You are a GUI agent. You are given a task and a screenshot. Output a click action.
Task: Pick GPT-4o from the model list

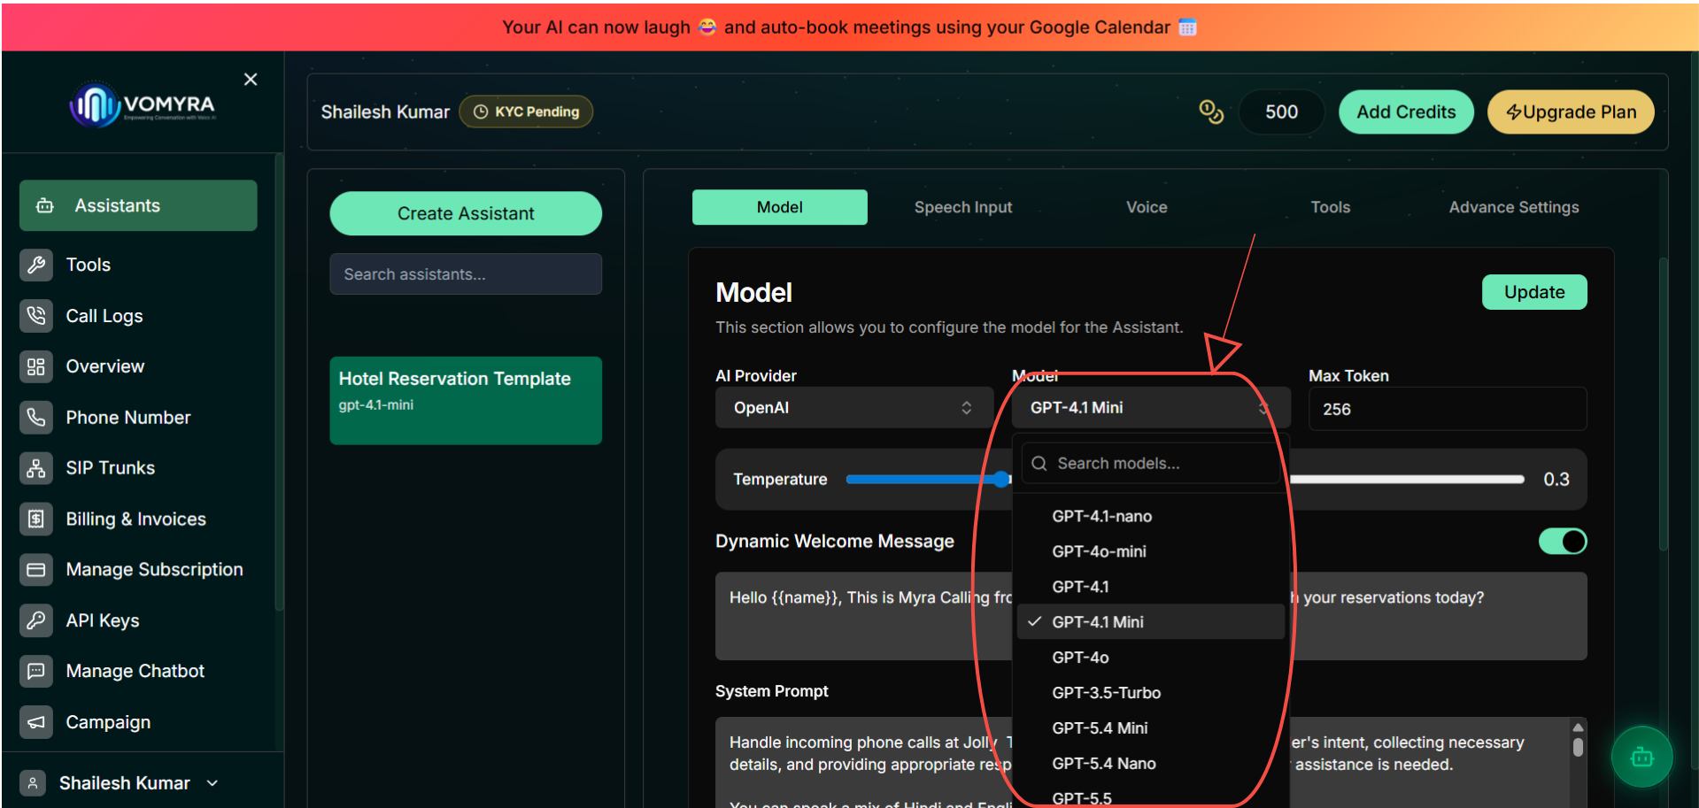[1151, 658]
